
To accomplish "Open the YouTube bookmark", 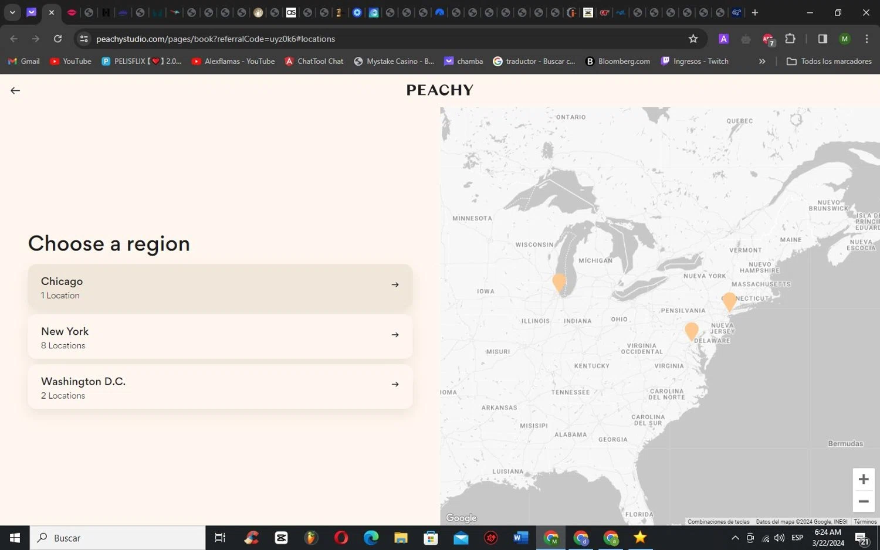I will (x=70, y=61).
